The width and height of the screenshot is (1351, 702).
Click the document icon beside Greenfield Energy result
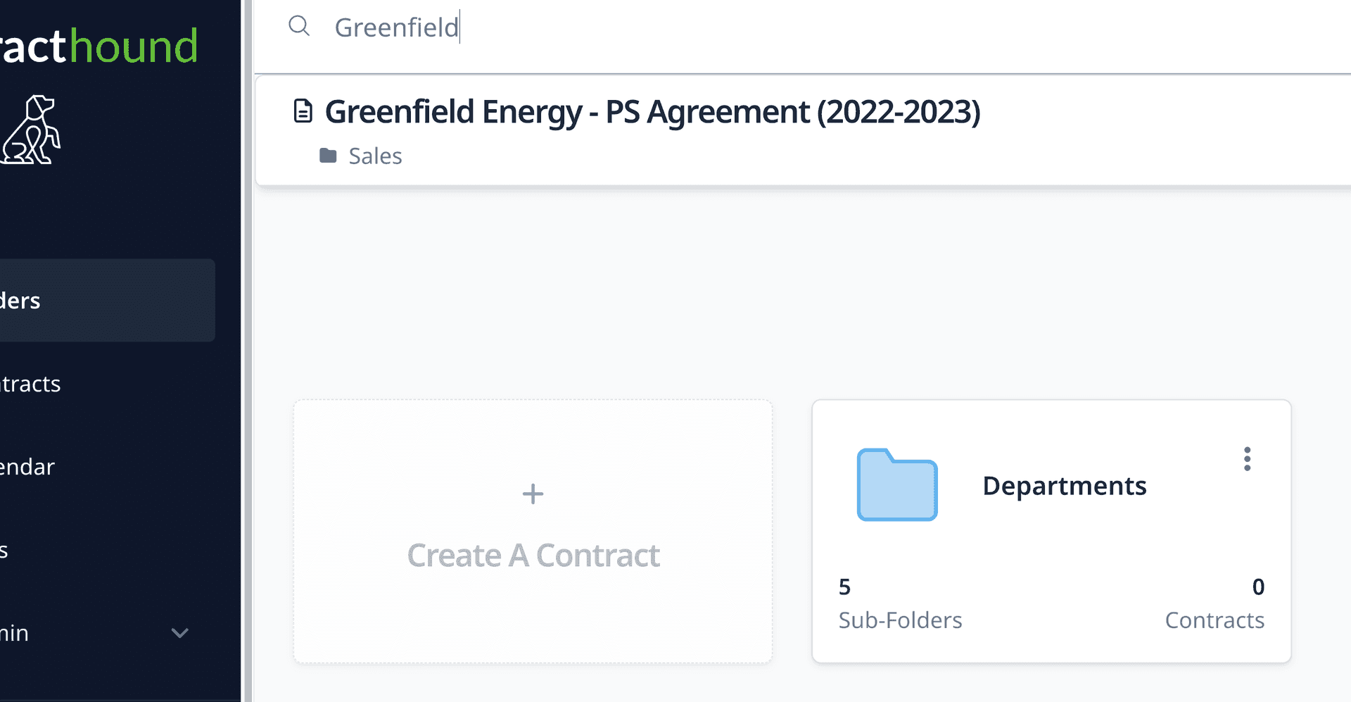tap(303, 111)
